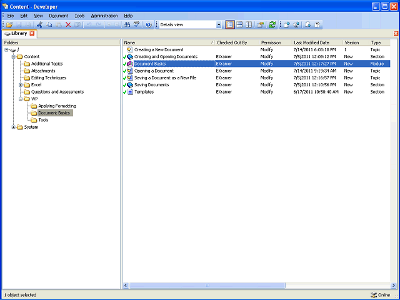Sort by Last Modified Date column header
Image resolution: width=400 pixels, height=300 pixels.
click(x=317, y=42)
